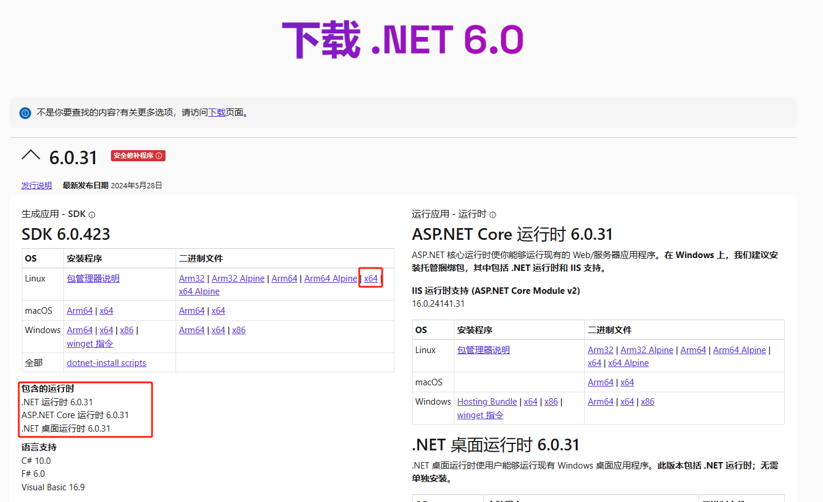Open the 发行说明 release notes link
The width and height of the screenshot is (823, 502).
tap(36, 185)
